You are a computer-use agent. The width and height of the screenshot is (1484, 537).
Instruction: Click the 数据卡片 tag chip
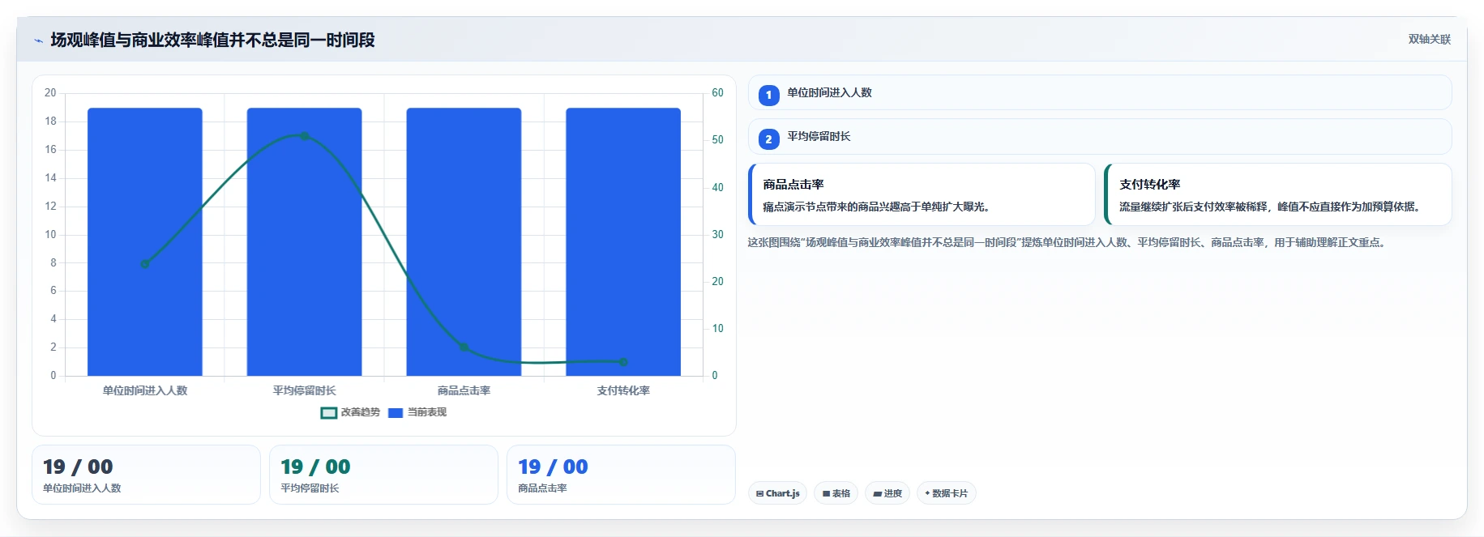tap(946, 493)
